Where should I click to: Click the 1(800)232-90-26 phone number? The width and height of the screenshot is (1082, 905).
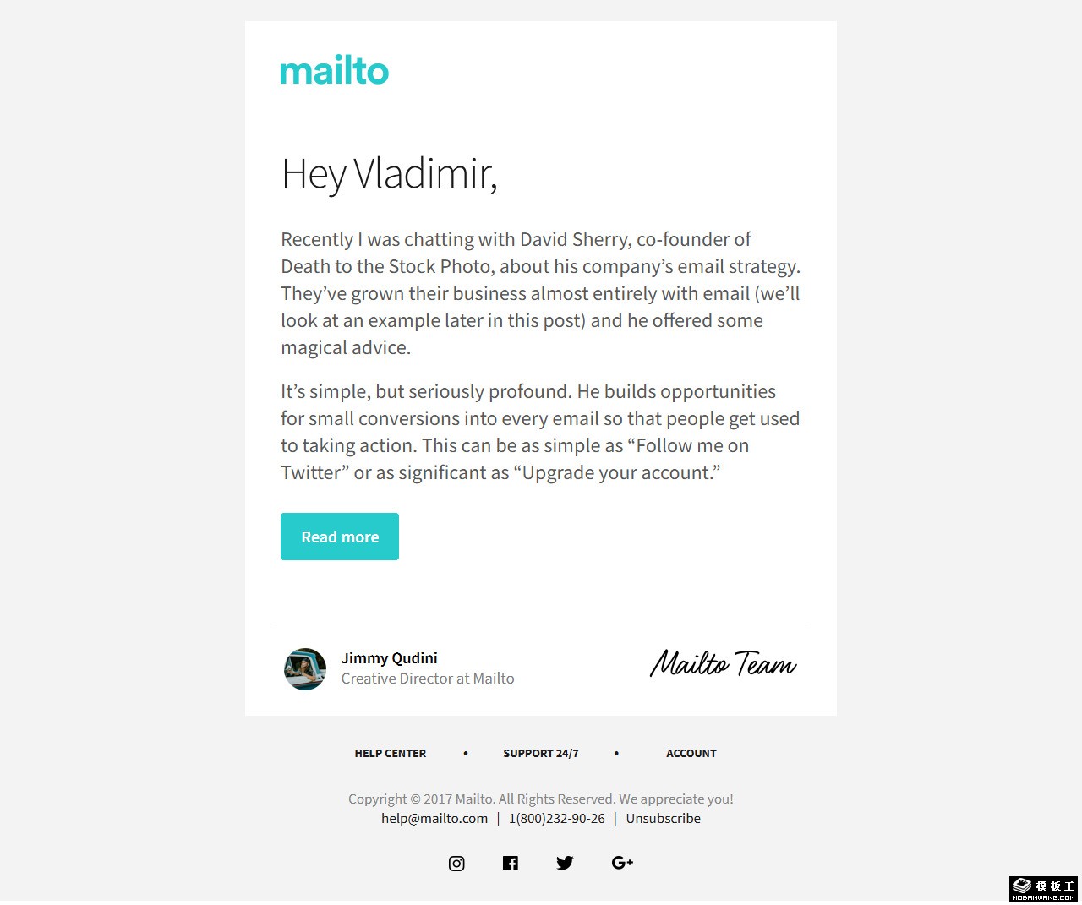click(557, 819)
